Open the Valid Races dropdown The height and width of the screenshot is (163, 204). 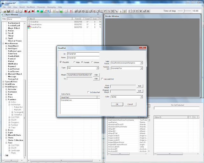[141, 63]
